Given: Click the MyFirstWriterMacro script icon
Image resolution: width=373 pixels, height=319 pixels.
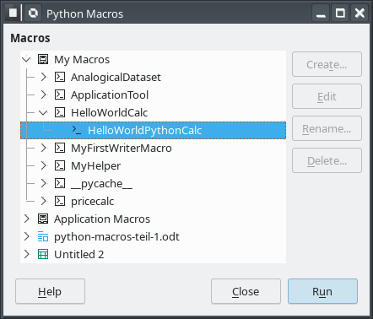Looking at the screenshot, I should [60, 148].
